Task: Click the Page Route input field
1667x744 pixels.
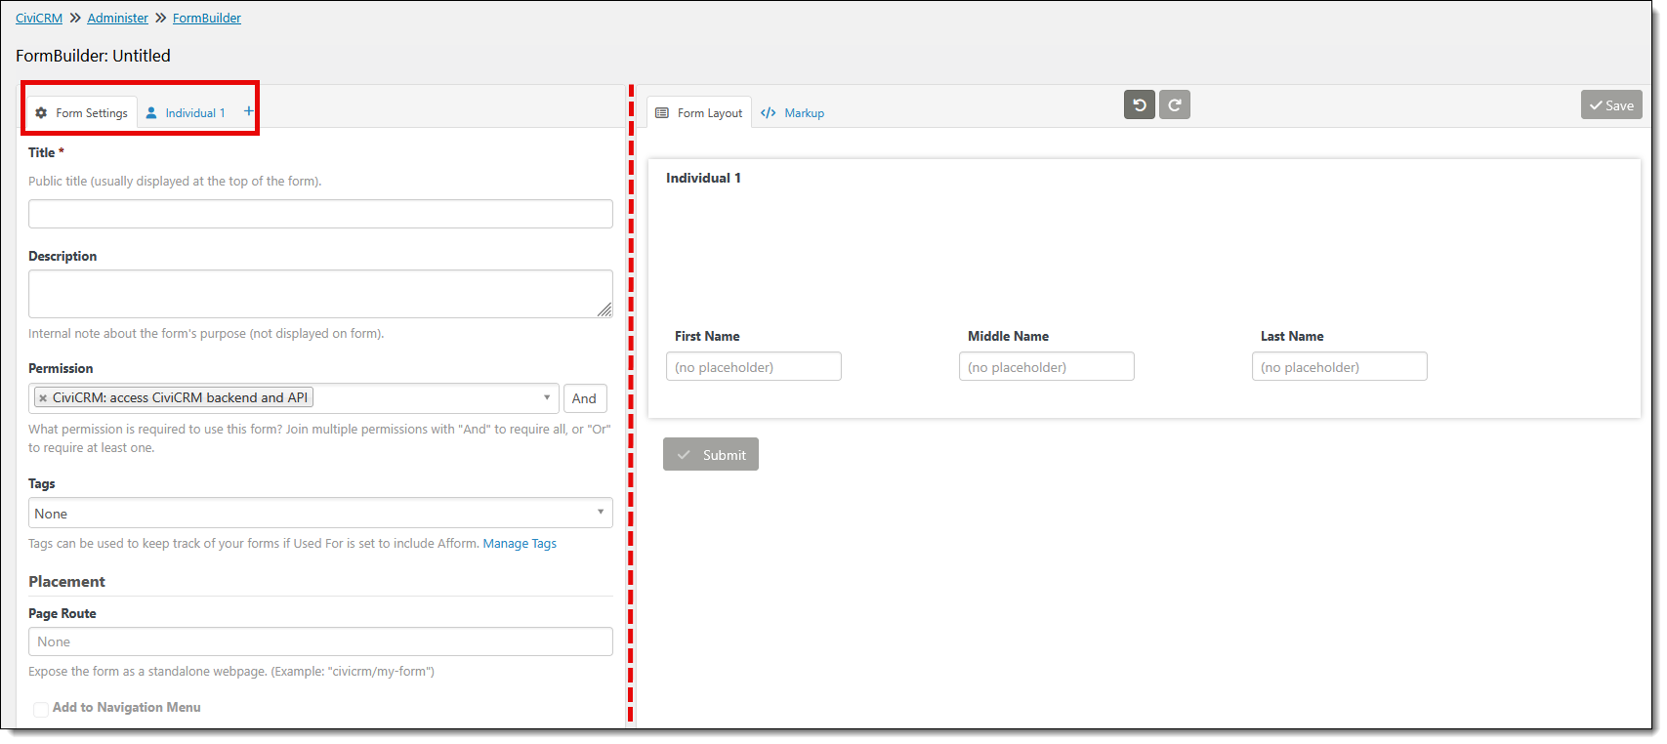Action: point(320,641)
